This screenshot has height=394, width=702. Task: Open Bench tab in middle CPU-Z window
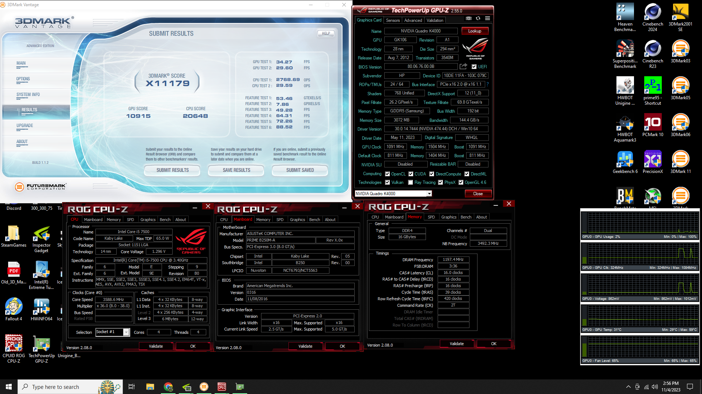[x=314, y=220]
